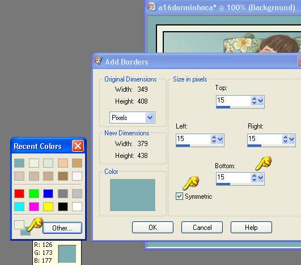The image size is (301, 265).
Task: Expand the Pixels units dropdown
Action: [150, 118]
